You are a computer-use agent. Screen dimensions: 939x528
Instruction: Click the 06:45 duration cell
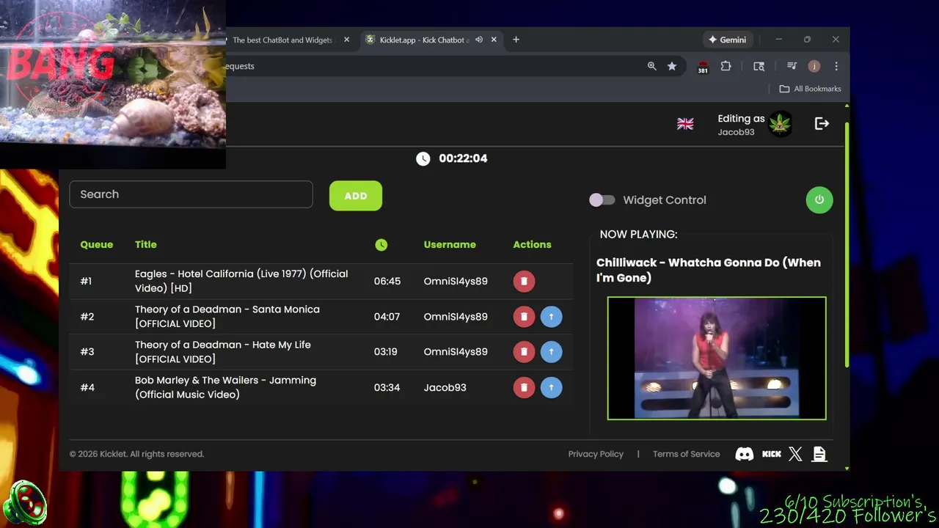pos(387,281)
